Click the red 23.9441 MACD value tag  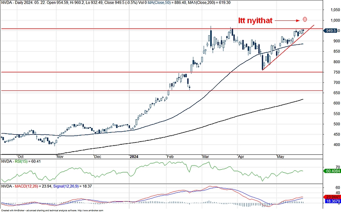(332, 197)
